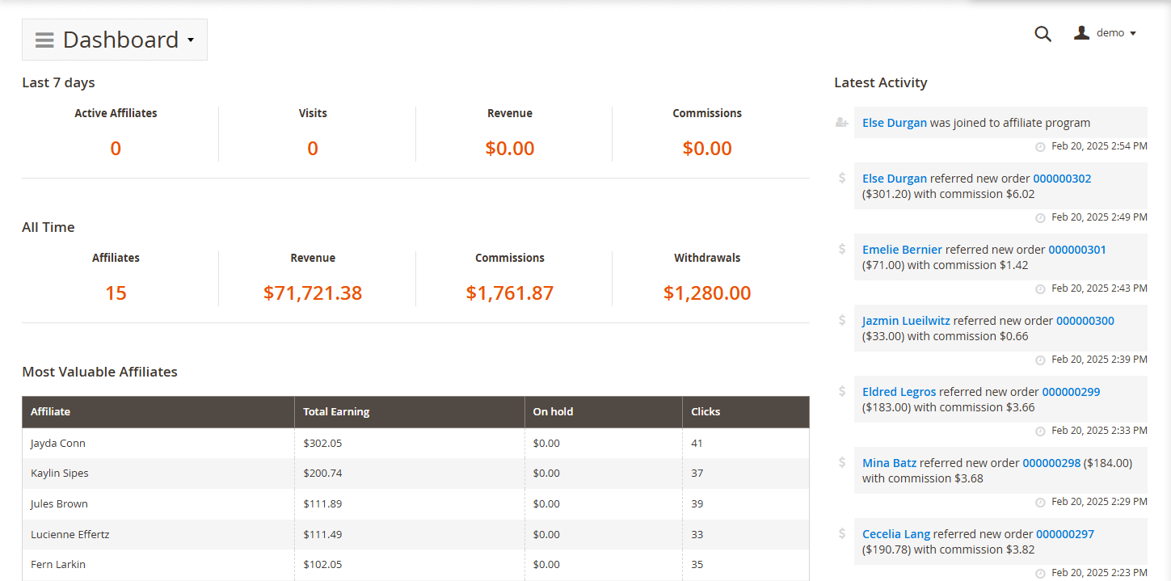Click the affiliate-join icon next to Else Durgan activity
Screen dimensions: 1171x581
click(x=840, y=121)
